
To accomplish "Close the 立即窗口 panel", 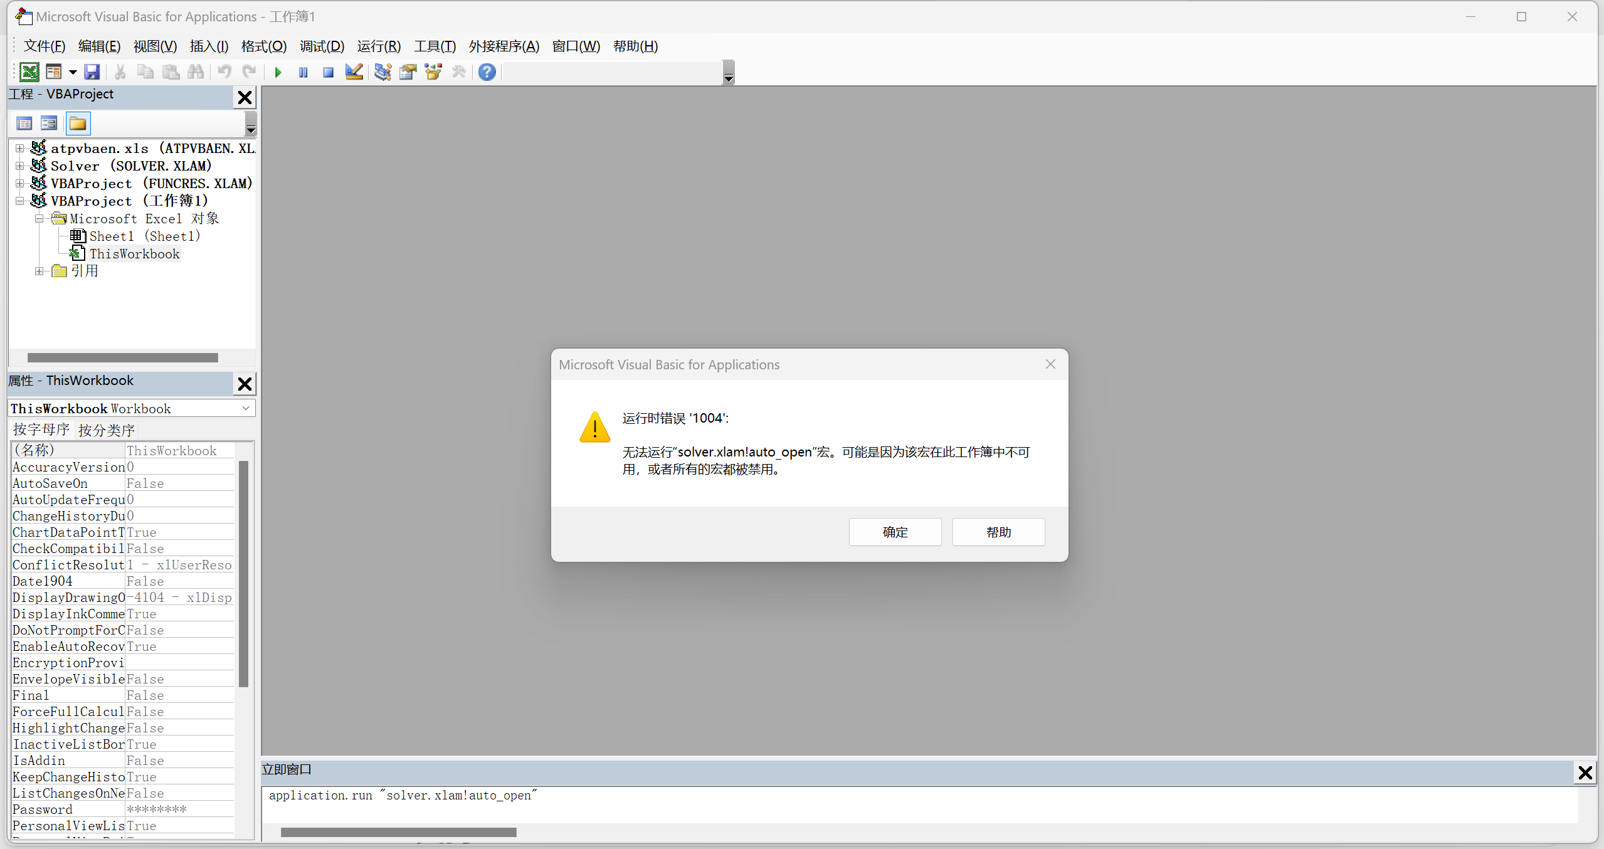I will tap(1585, 773).
